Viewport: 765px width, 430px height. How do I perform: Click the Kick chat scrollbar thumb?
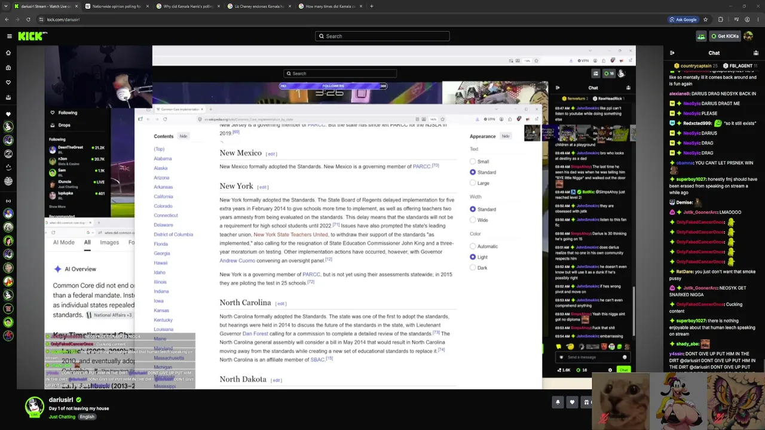tap(634, 311)
